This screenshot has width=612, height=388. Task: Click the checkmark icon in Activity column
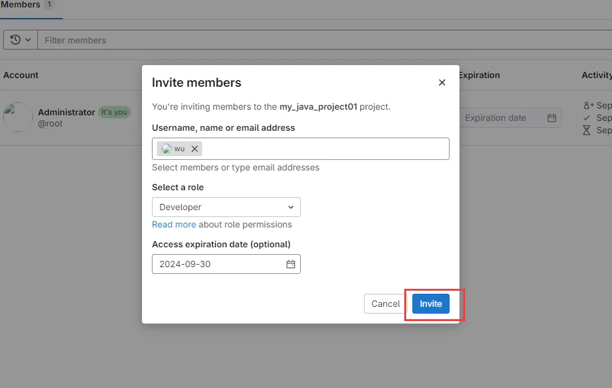point(587,118)
